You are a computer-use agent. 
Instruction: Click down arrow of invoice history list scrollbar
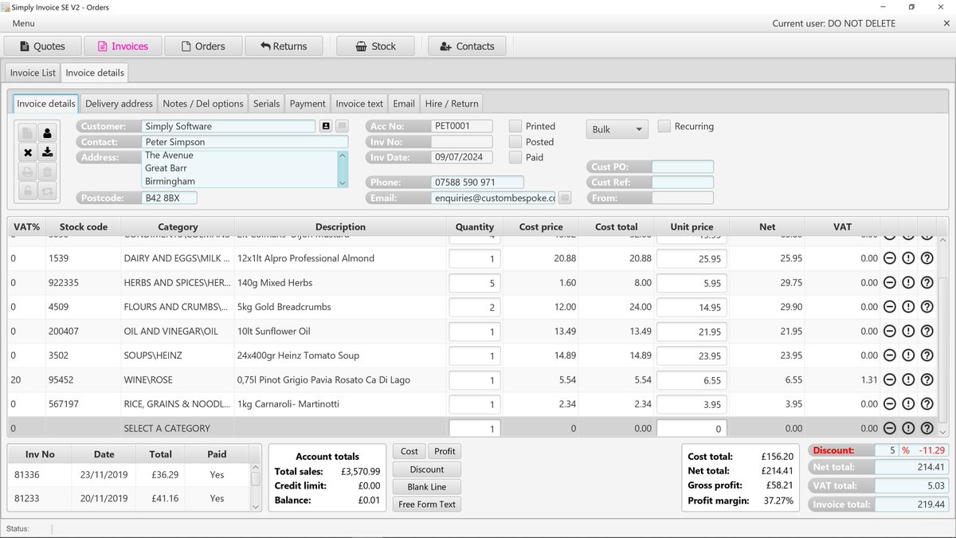[x=256, y=506]
